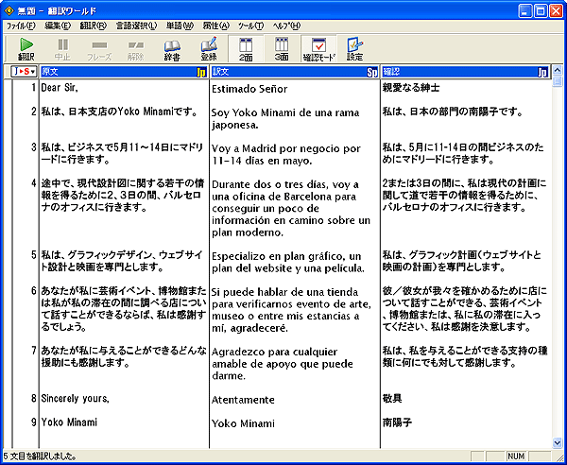Viewport: 567px width, 465px height.
Task: Switch to 2面 two-pane layout
Action: pyautogui.click(x=246, y=49)
